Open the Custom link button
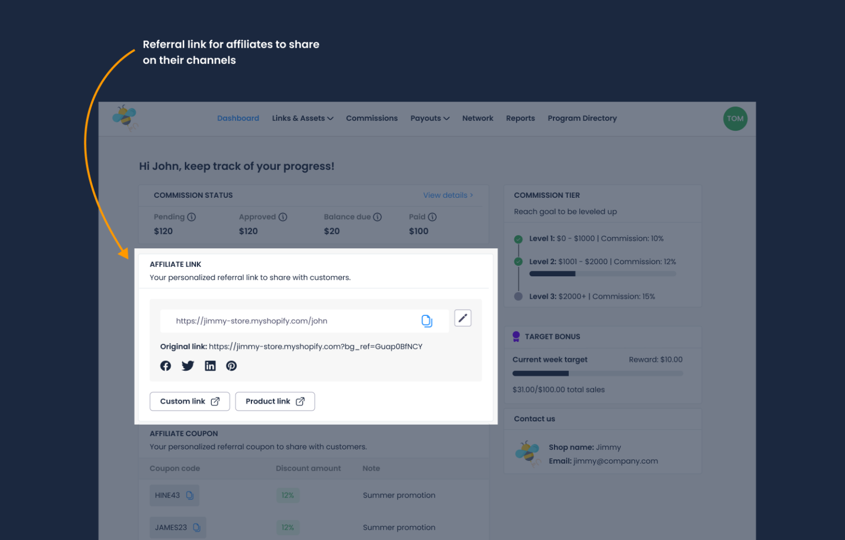 tap(189, 401)
